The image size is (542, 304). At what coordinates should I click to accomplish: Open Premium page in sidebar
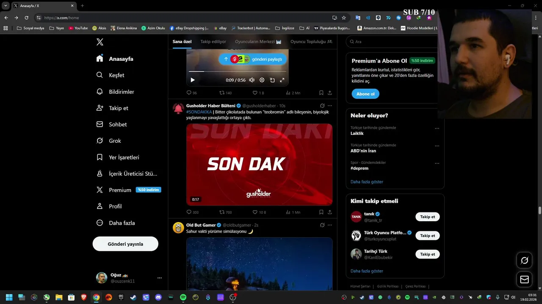128,190
